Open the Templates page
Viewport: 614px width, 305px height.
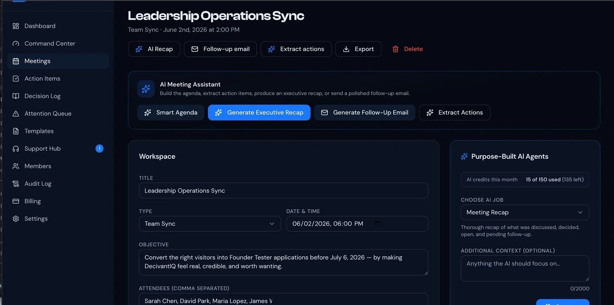tap(58, 131)
